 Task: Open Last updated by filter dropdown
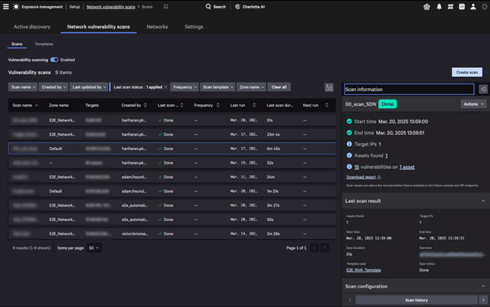pos(89,87)
